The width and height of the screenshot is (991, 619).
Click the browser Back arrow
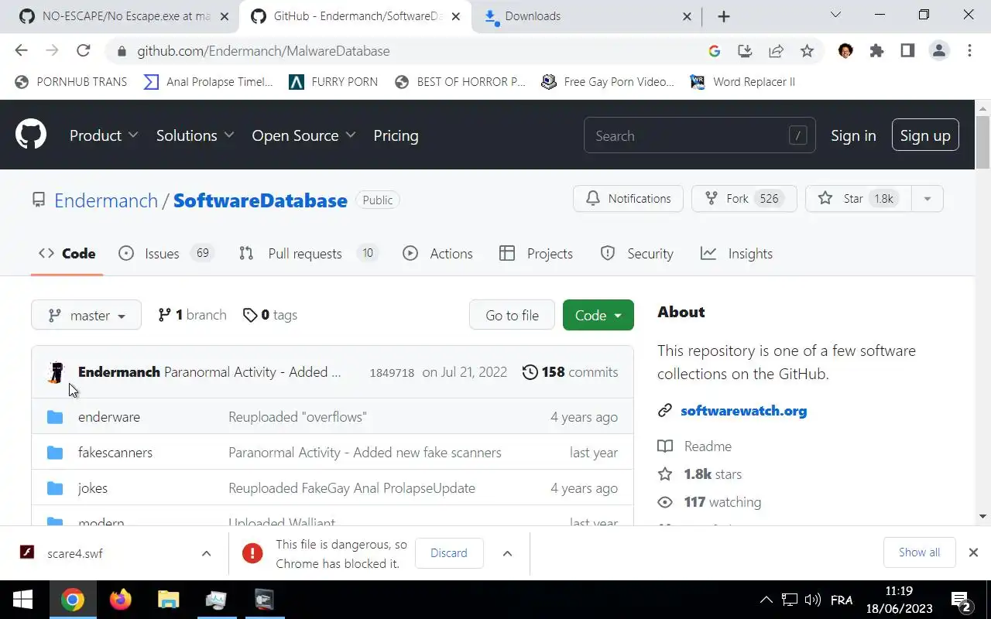pyautogui.click(x=21, y=51)
